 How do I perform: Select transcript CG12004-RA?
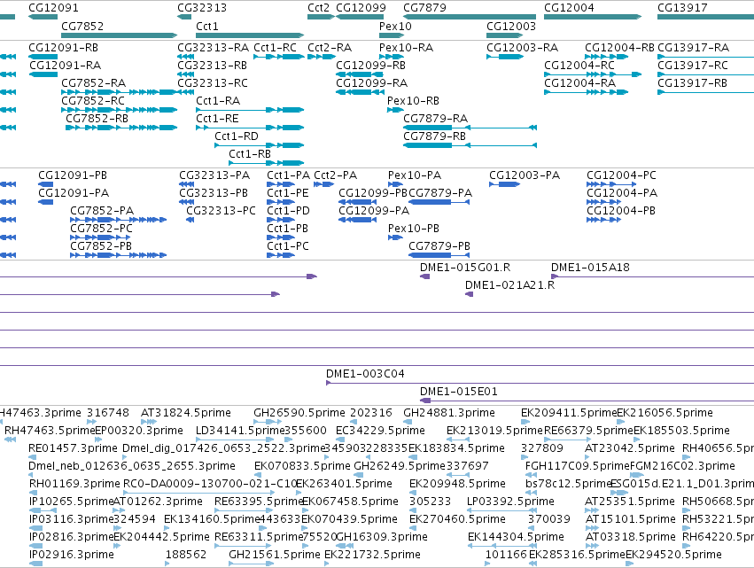[586, 92]
